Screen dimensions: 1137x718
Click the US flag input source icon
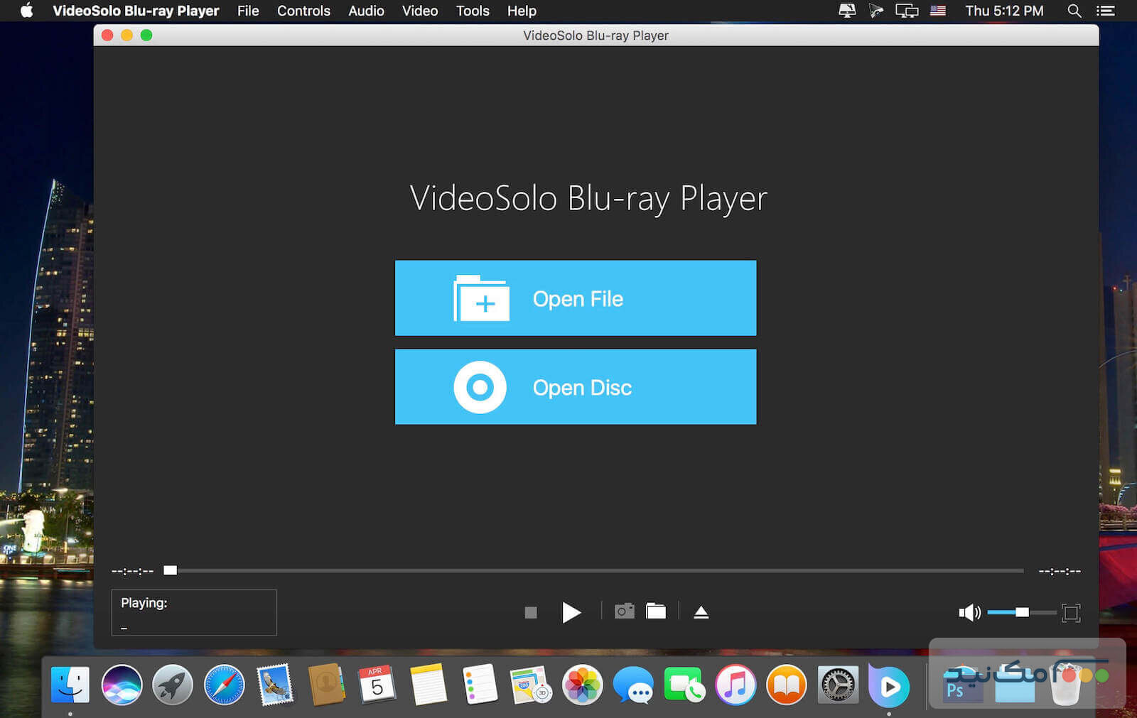[x=937, y=11]
